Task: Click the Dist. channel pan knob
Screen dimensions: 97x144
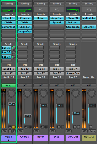Action: (x=59, y=93)
